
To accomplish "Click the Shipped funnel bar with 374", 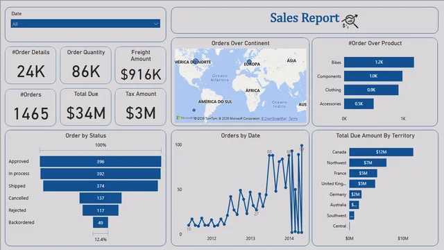I will [101, 185].
